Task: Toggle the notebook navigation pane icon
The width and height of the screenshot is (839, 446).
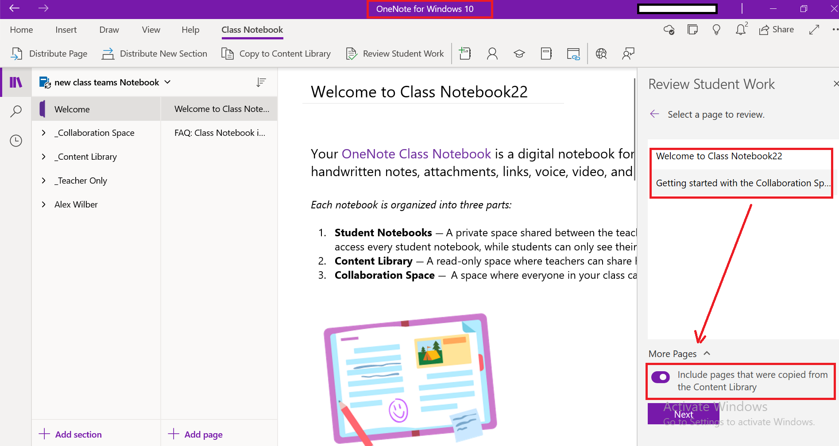Action: click(16, 82)
